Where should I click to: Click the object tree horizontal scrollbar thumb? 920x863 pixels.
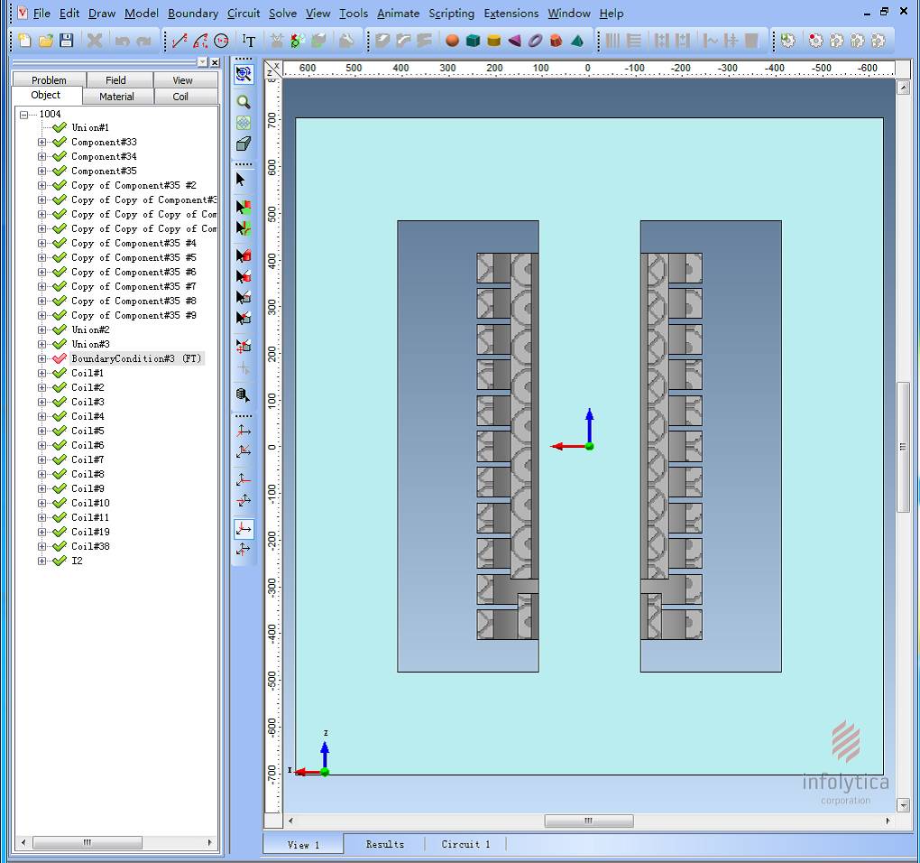(x=87, y=842)
